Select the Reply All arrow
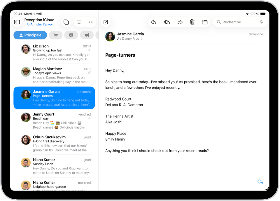Image resolution: width=280 pixels, height=201 pixels. [x=167, y=22]
